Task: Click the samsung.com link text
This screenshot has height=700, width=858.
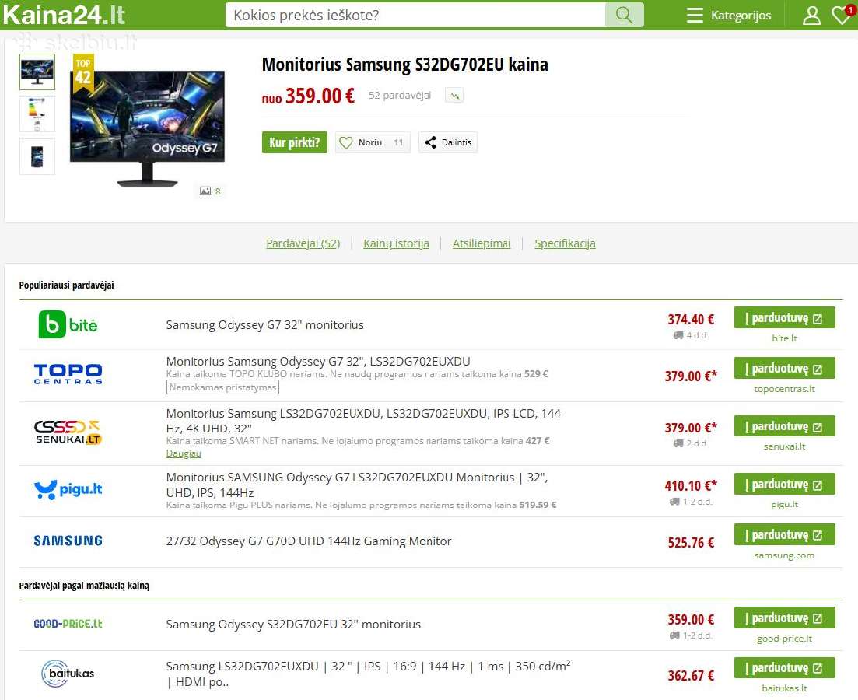Action: pyautogui.click(x=785, y=555)
